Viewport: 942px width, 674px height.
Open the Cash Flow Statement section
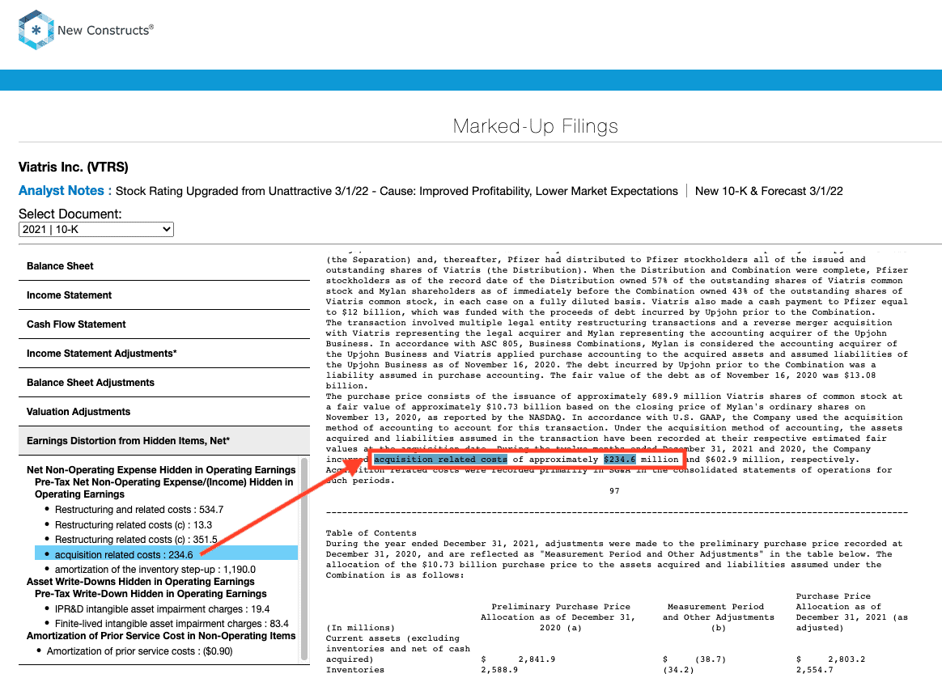(x=164, y=324)
